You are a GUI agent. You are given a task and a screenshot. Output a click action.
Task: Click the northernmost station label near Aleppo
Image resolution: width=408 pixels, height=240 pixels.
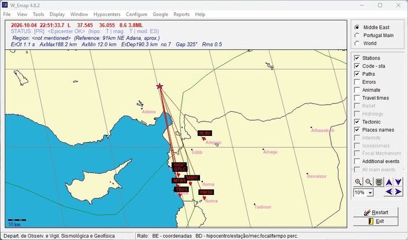[x=205, y=133]
